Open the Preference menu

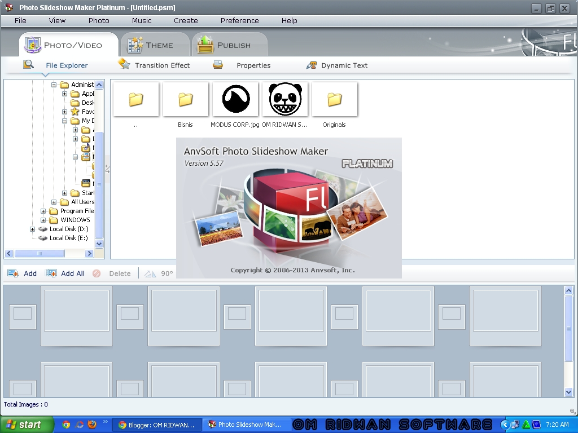point(239,21)
